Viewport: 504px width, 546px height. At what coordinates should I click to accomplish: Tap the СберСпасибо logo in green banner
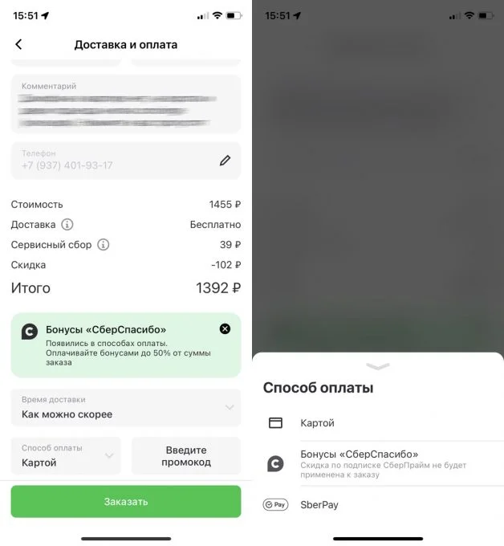coord(30,332)
